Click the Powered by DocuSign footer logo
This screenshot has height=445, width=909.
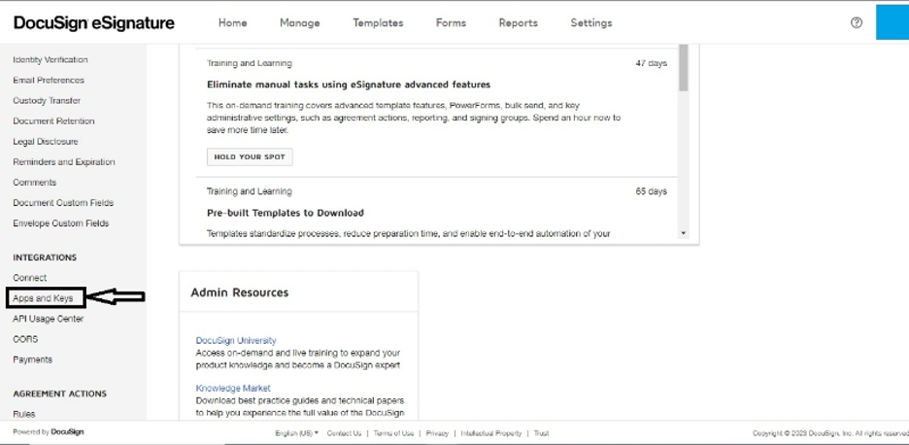(x=49, y=432)
